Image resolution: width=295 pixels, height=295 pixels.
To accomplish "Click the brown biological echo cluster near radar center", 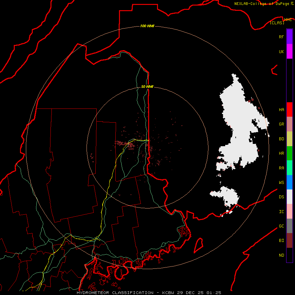I will click(125, 144).
